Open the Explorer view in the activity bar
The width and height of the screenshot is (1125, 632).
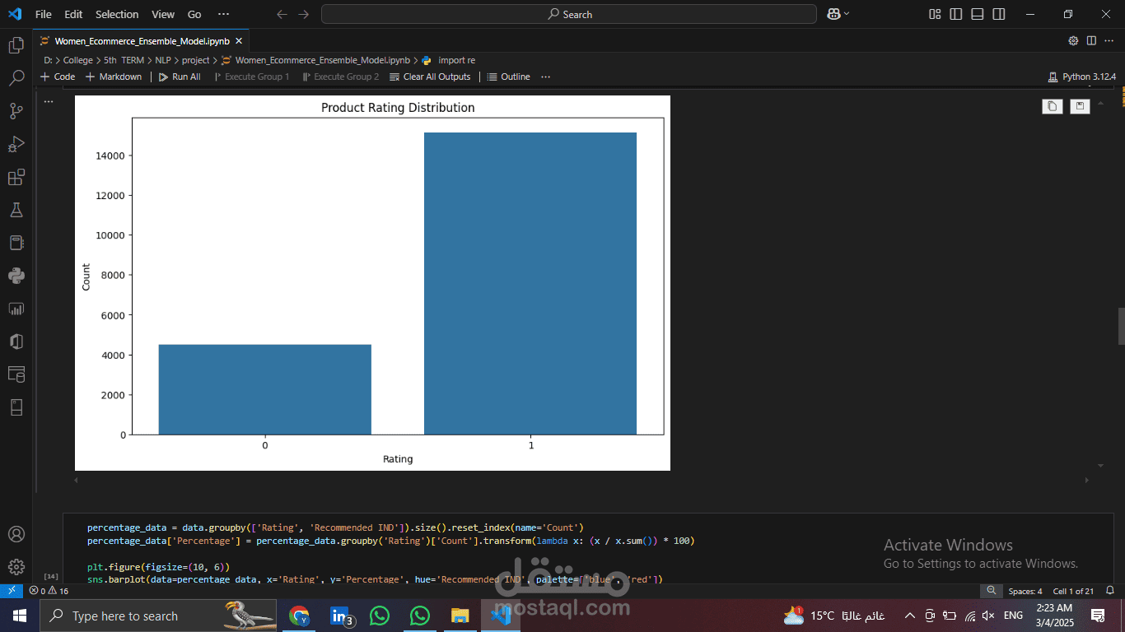(16, 46)
